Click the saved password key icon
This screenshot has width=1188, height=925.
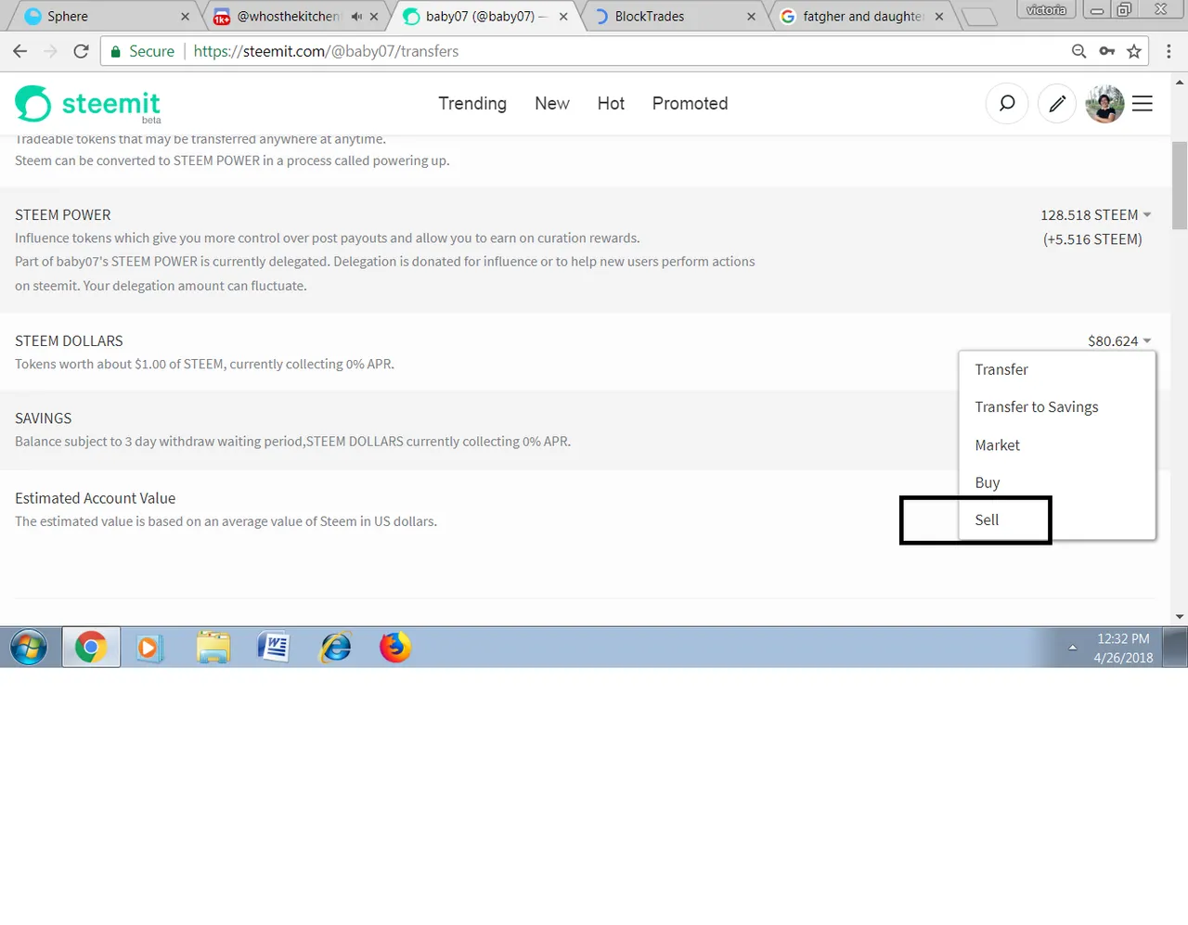[x=1106, y=51]
